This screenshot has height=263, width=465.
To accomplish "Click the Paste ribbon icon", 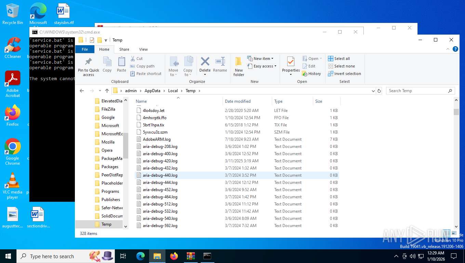I will 121,64.
